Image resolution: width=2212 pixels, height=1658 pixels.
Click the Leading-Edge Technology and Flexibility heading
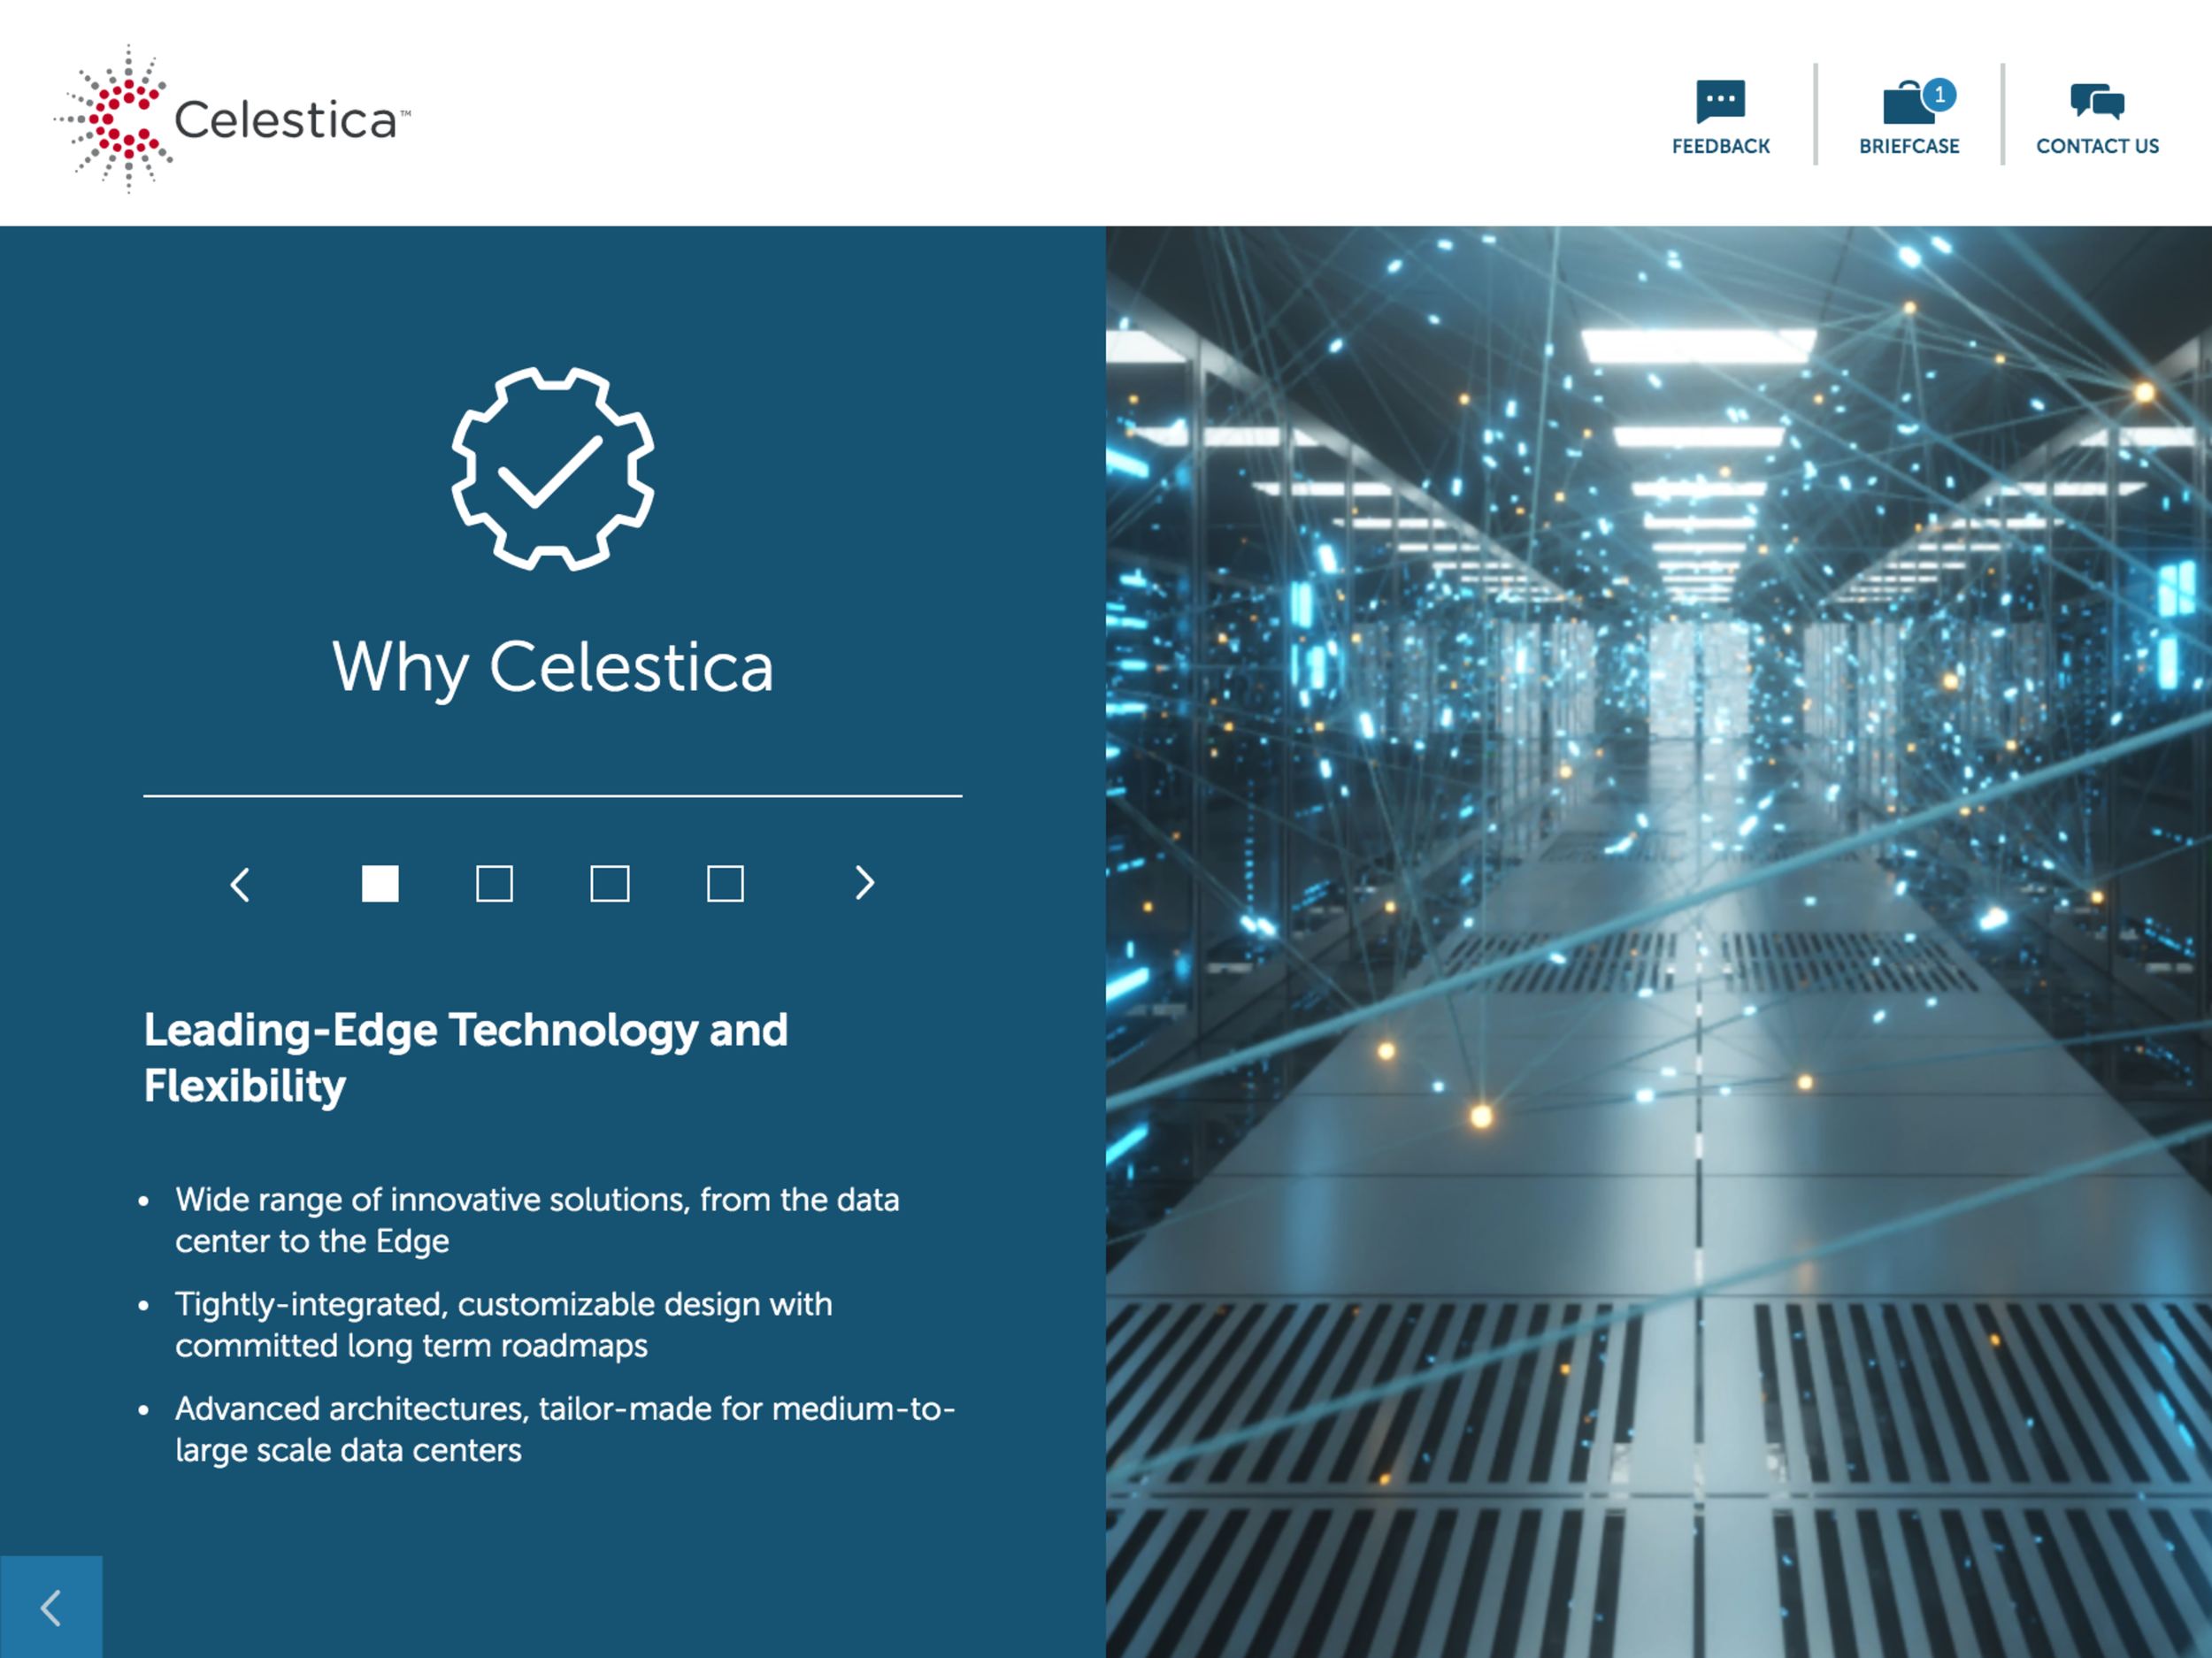pos(466,1057)
